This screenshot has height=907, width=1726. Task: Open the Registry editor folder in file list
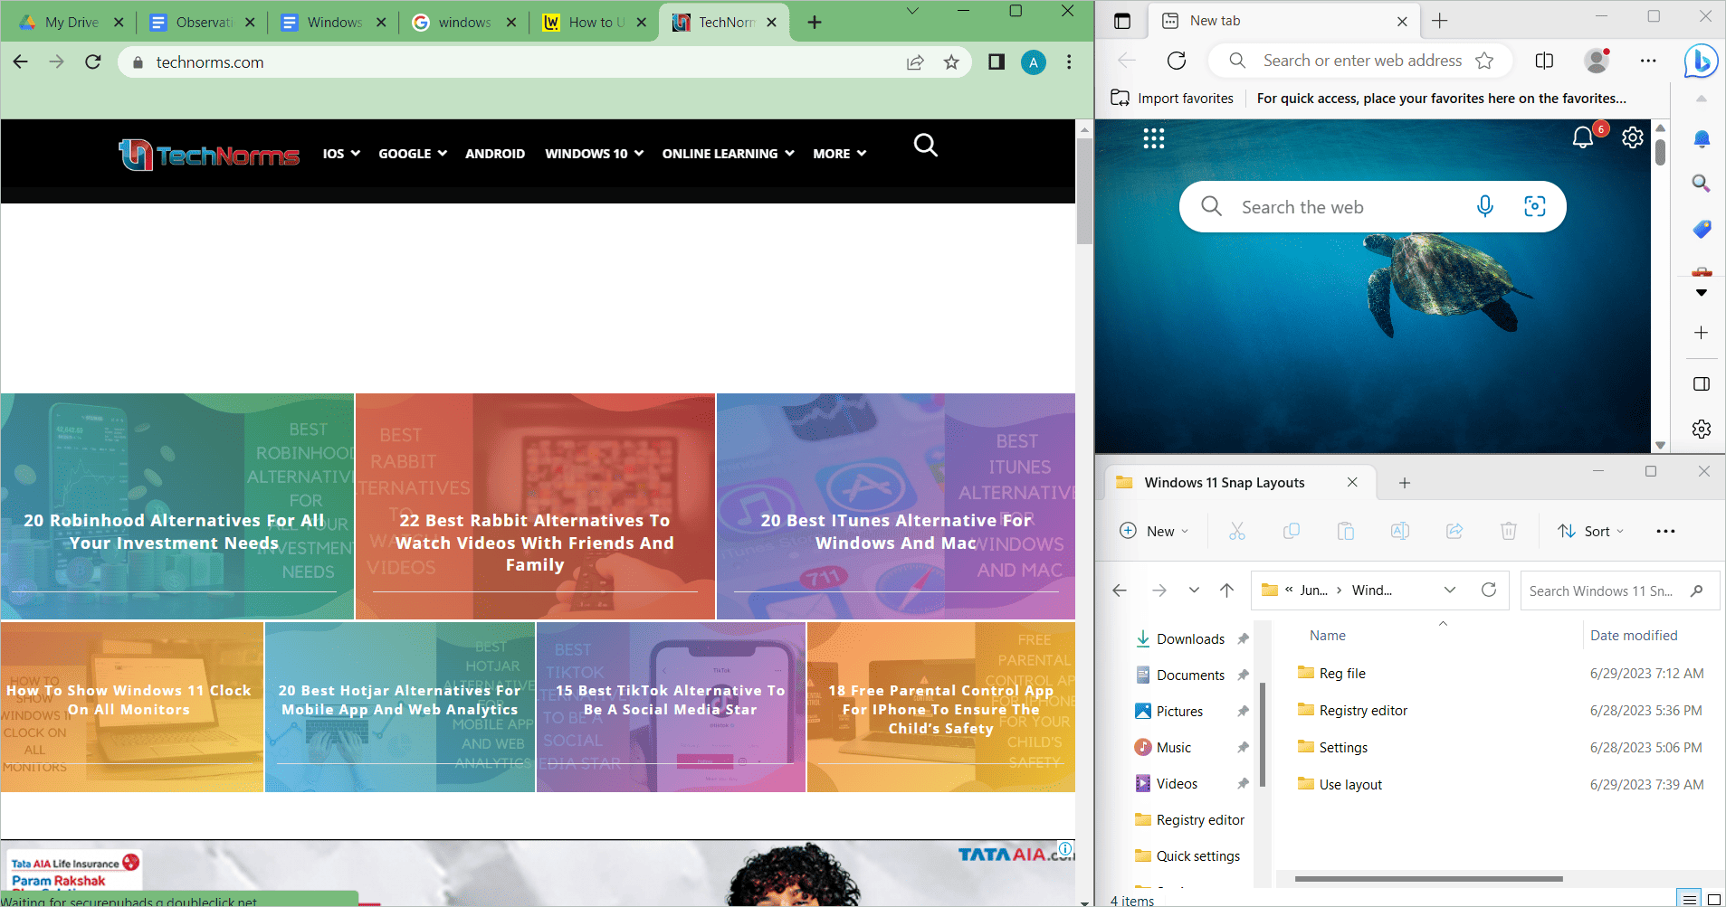coord(1362,710)
